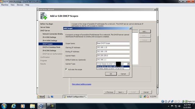Screen dimensions: 195x109
Task: Select the Before You Begin step
Action: click(47, 24)
